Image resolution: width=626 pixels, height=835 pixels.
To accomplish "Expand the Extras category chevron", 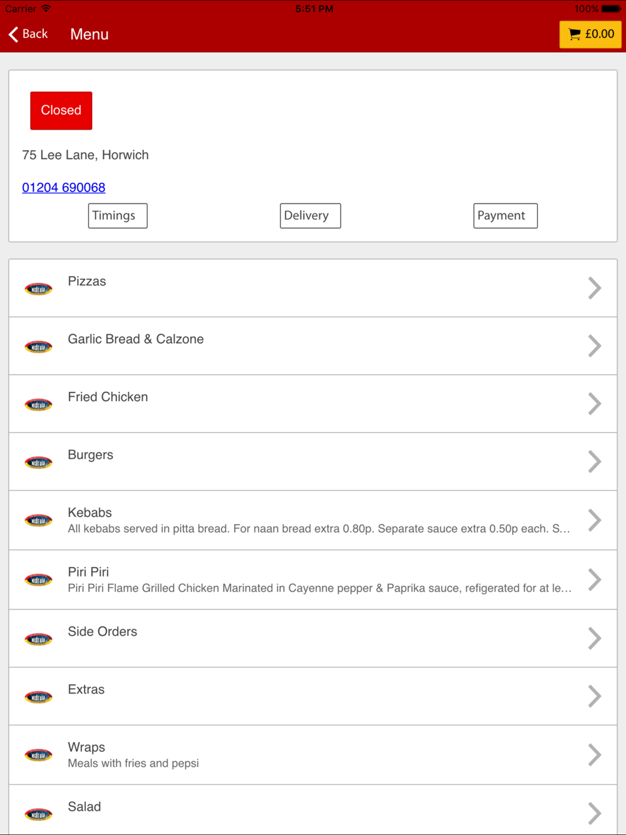I will (595, 696).
